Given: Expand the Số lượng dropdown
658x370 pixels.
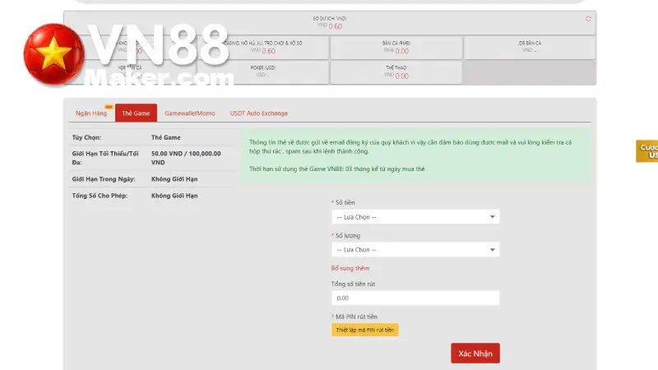Looking at the screenshot, I should 415,250.
